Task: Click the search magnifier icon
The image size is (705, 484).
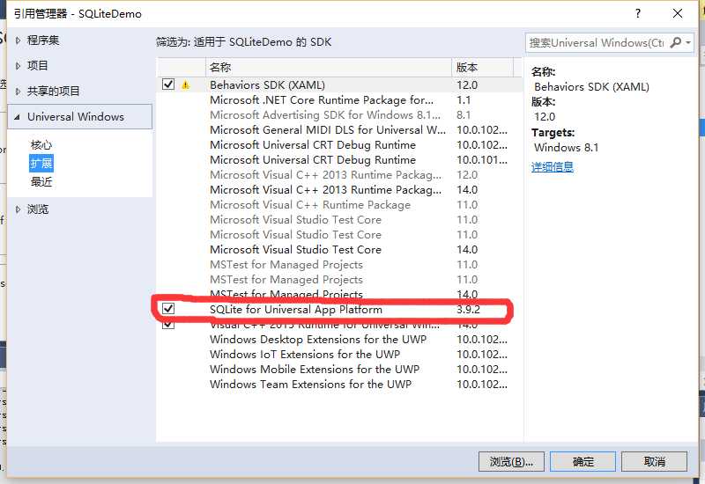Action: click(x=675, y=42)
